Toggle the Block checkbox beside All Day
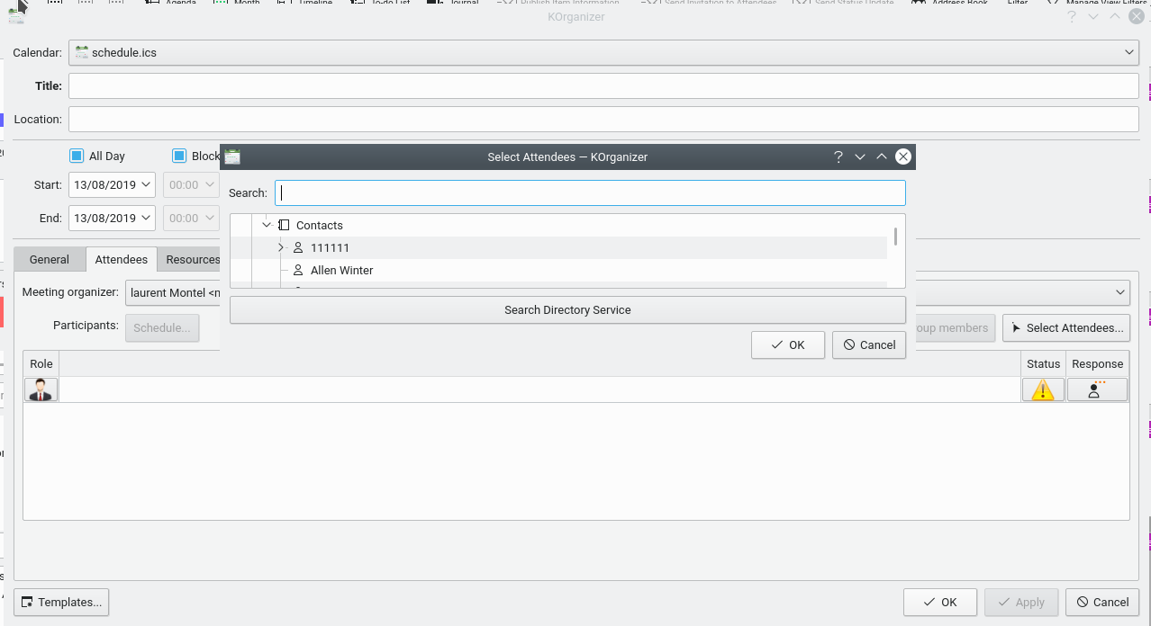1151x626 pixels. coord(179,156)
